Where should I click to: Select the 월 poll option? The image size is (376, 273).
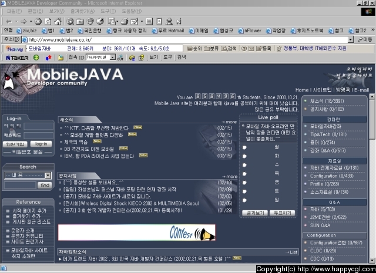point(244,147)
